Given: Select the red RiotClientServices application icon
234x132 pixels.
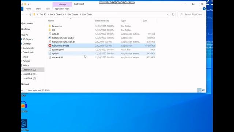Looking at the screenshot, I should pos(50,45).
